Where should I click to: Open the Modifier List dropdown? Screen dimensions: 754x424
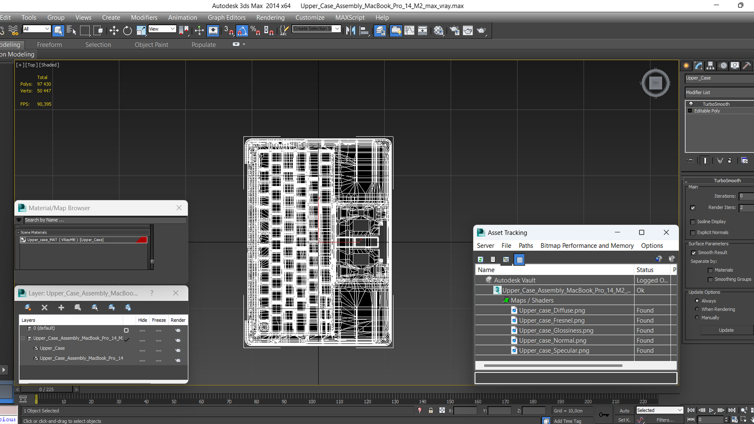pyautogui.click(x=719, y=92)
